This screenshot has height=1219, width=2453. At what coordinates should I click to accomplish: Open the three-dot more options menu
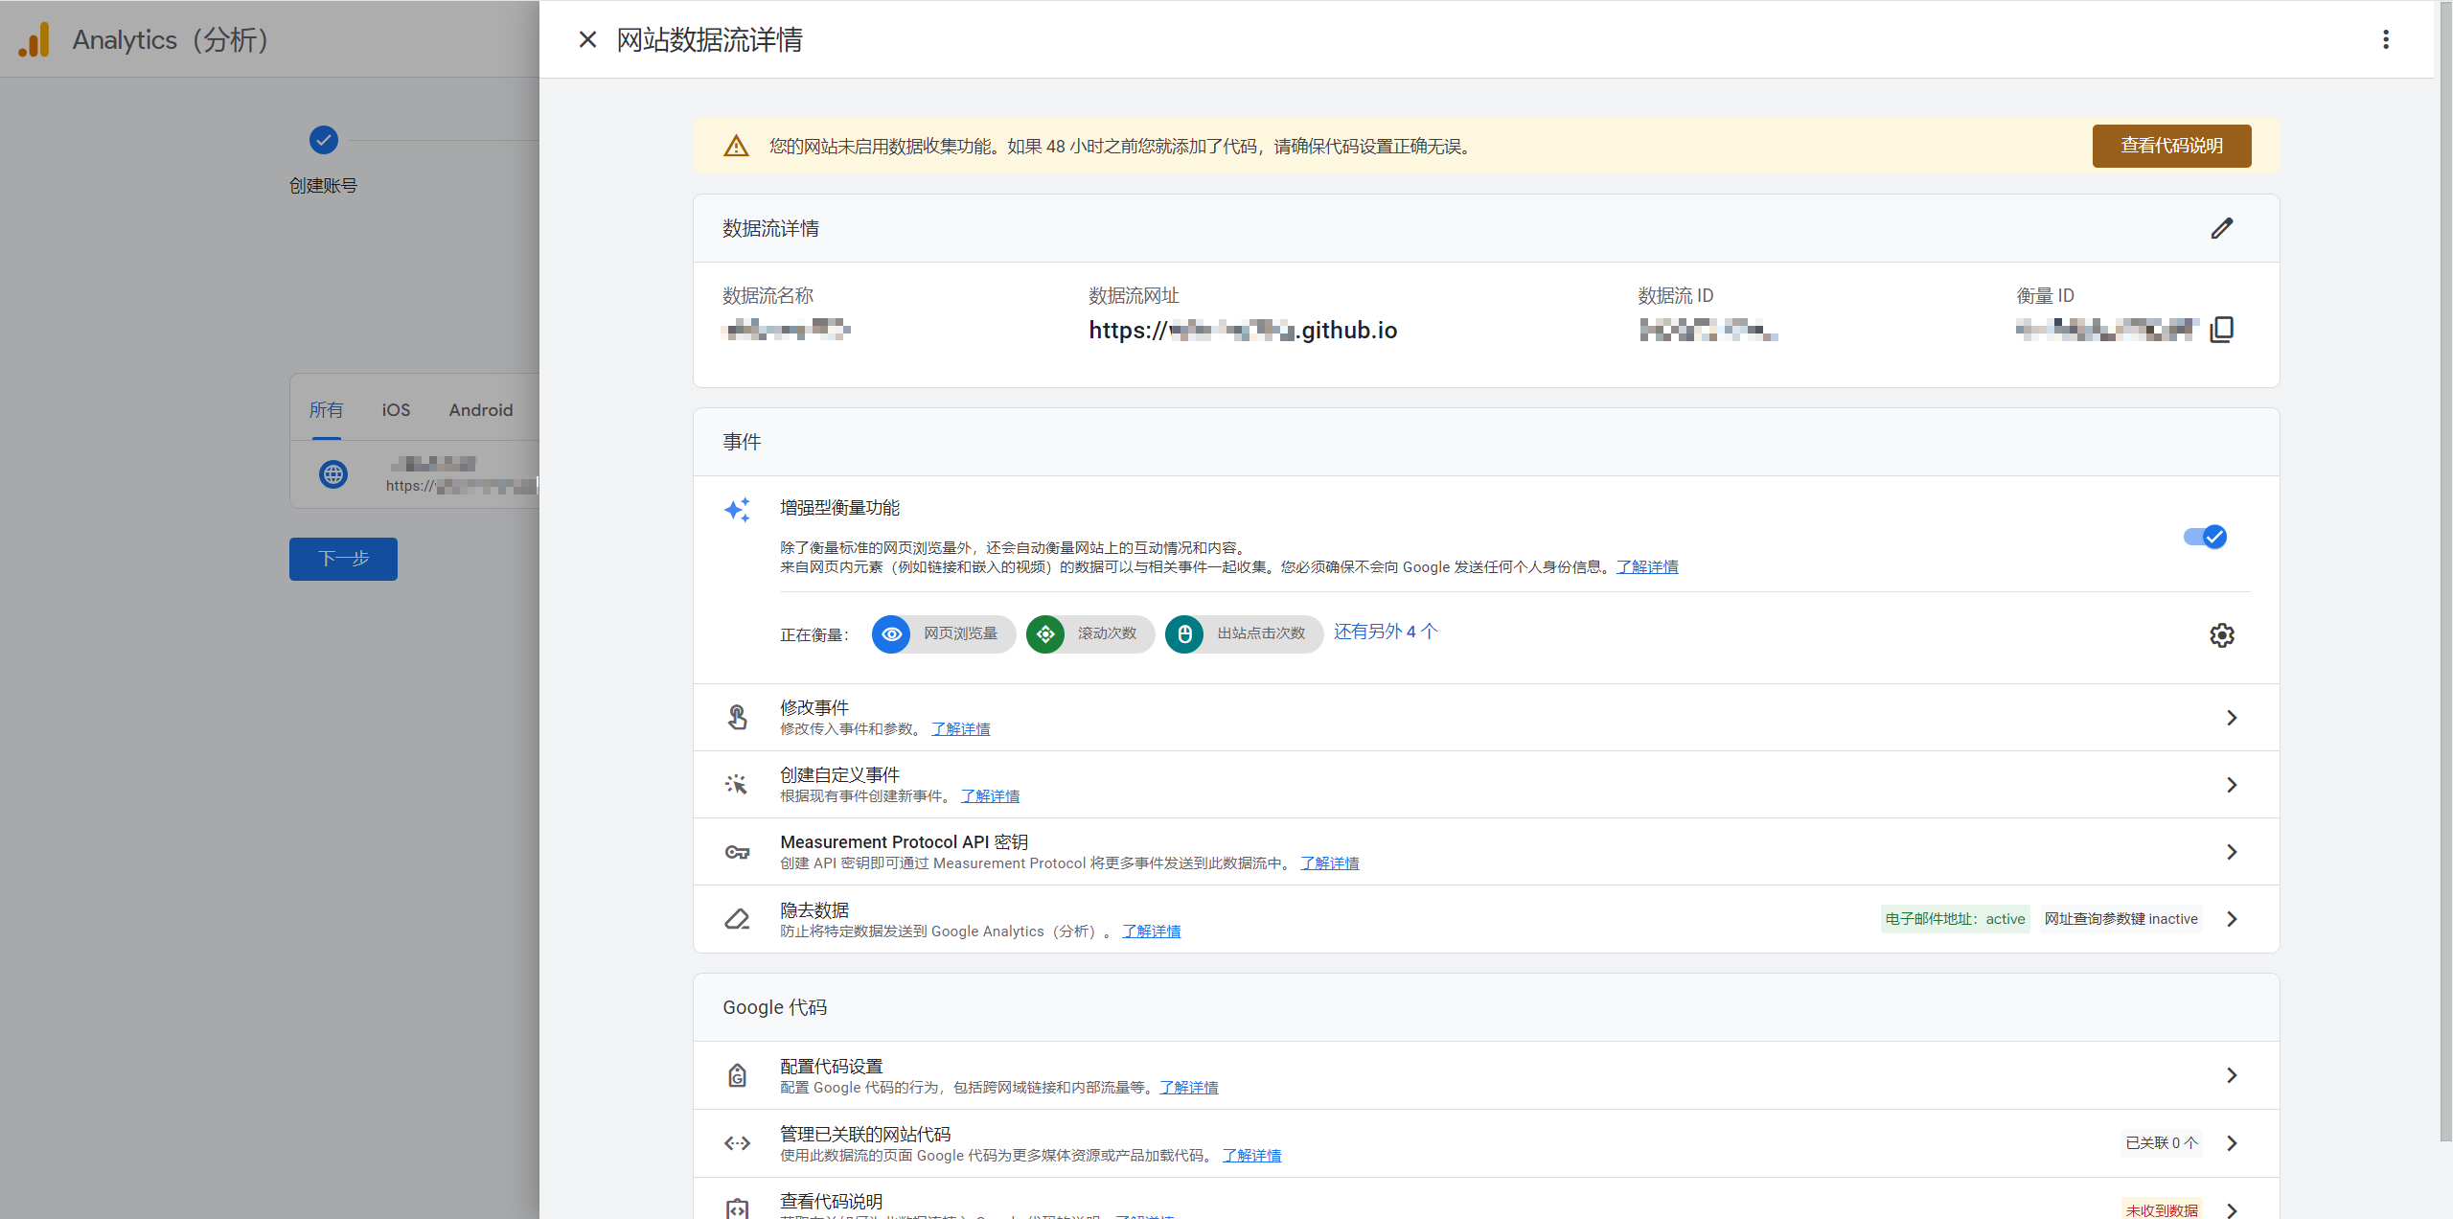(x=2385, y=39)
